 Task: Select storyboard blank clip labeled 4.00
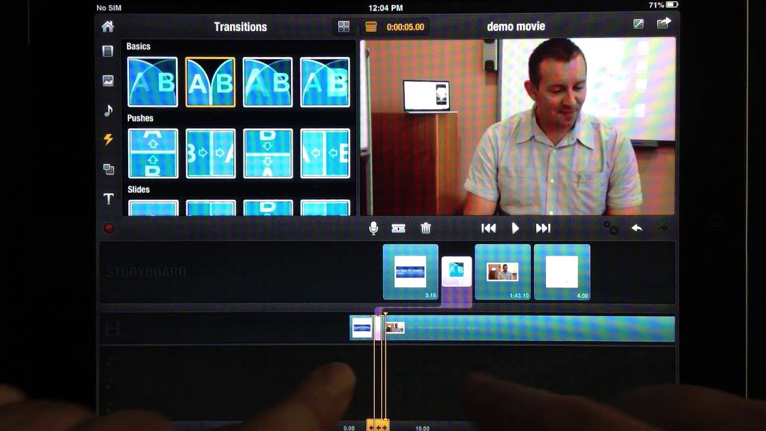(x=562, y=272)
